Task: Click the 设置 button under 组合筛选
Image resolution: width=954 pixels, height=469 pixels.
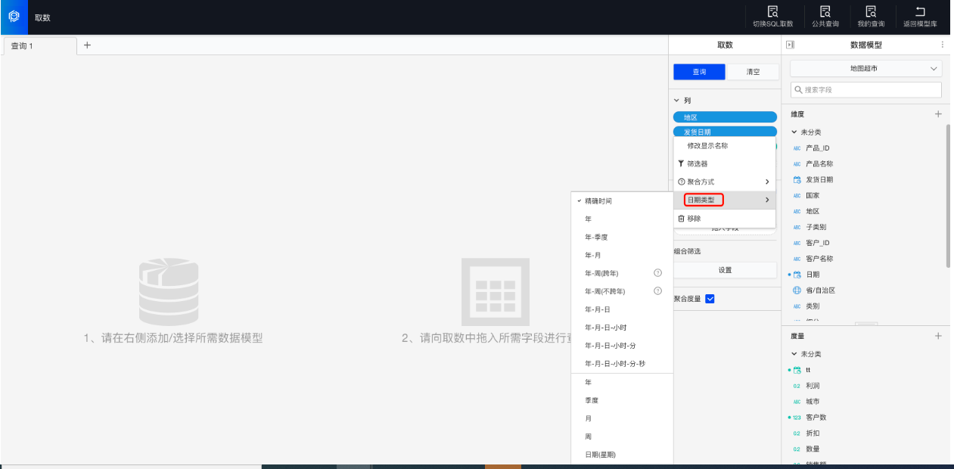Action: pos(725,270)
